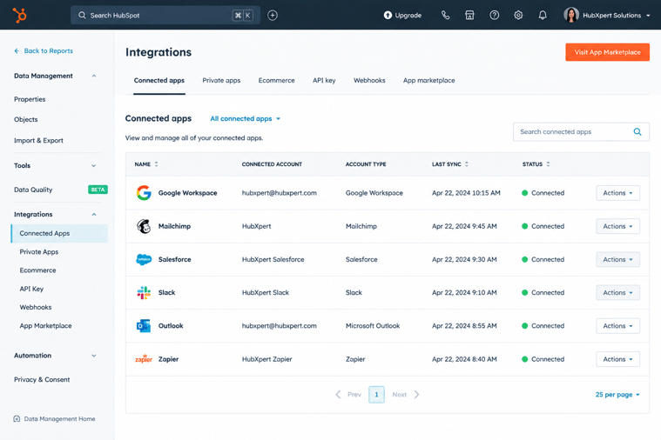
Task: Select sidebar Webhooks item
Action: (x=36, y=307)
